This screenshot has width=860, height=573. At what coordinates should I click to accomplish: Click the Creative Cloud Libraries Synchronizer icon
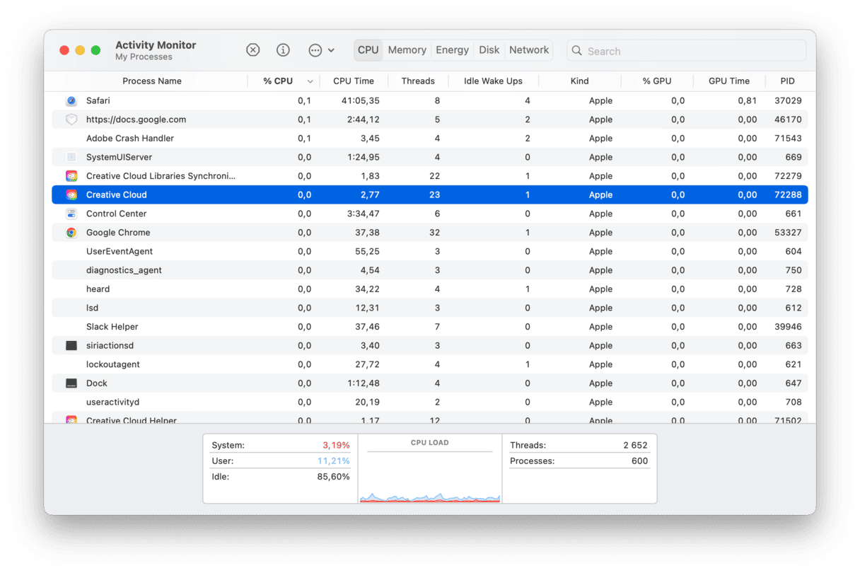pos(71,176)
